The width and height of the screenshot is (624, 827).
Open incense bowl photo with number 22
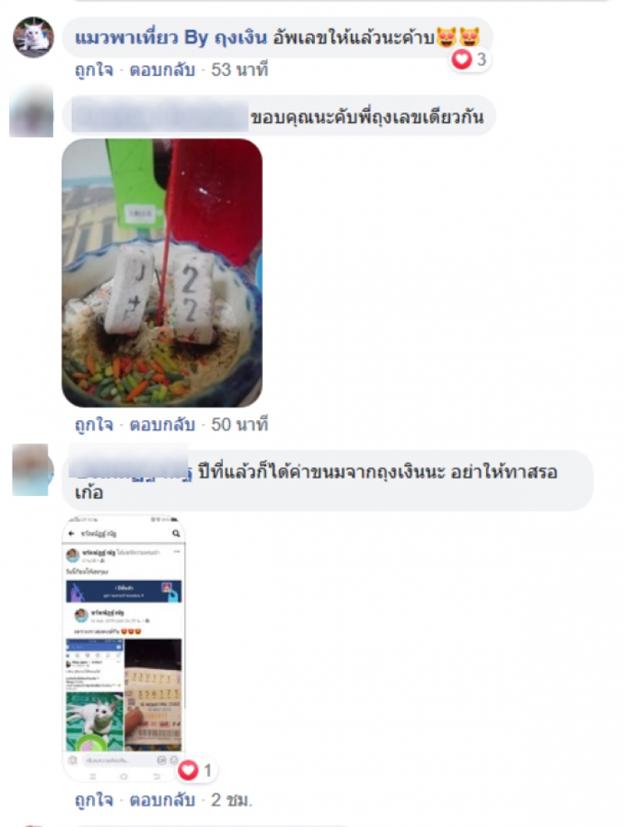(162, 273)
